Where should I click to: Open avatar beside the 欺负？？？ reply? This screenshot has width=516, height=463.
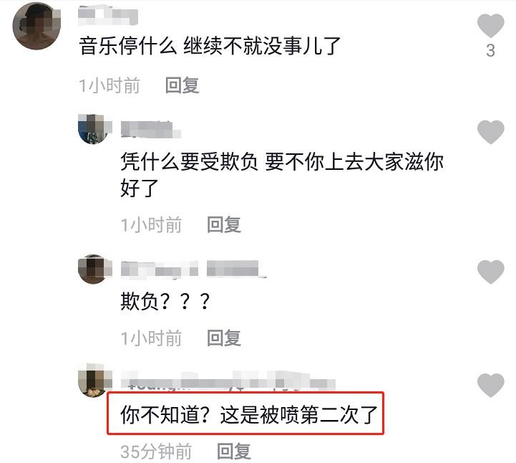pyautogui.click(x=94, y=269)
